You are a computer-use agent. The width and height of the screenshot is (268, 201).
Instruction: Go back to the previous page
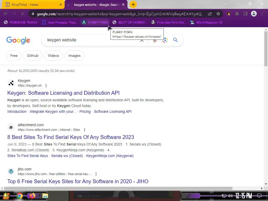point(6,14)
